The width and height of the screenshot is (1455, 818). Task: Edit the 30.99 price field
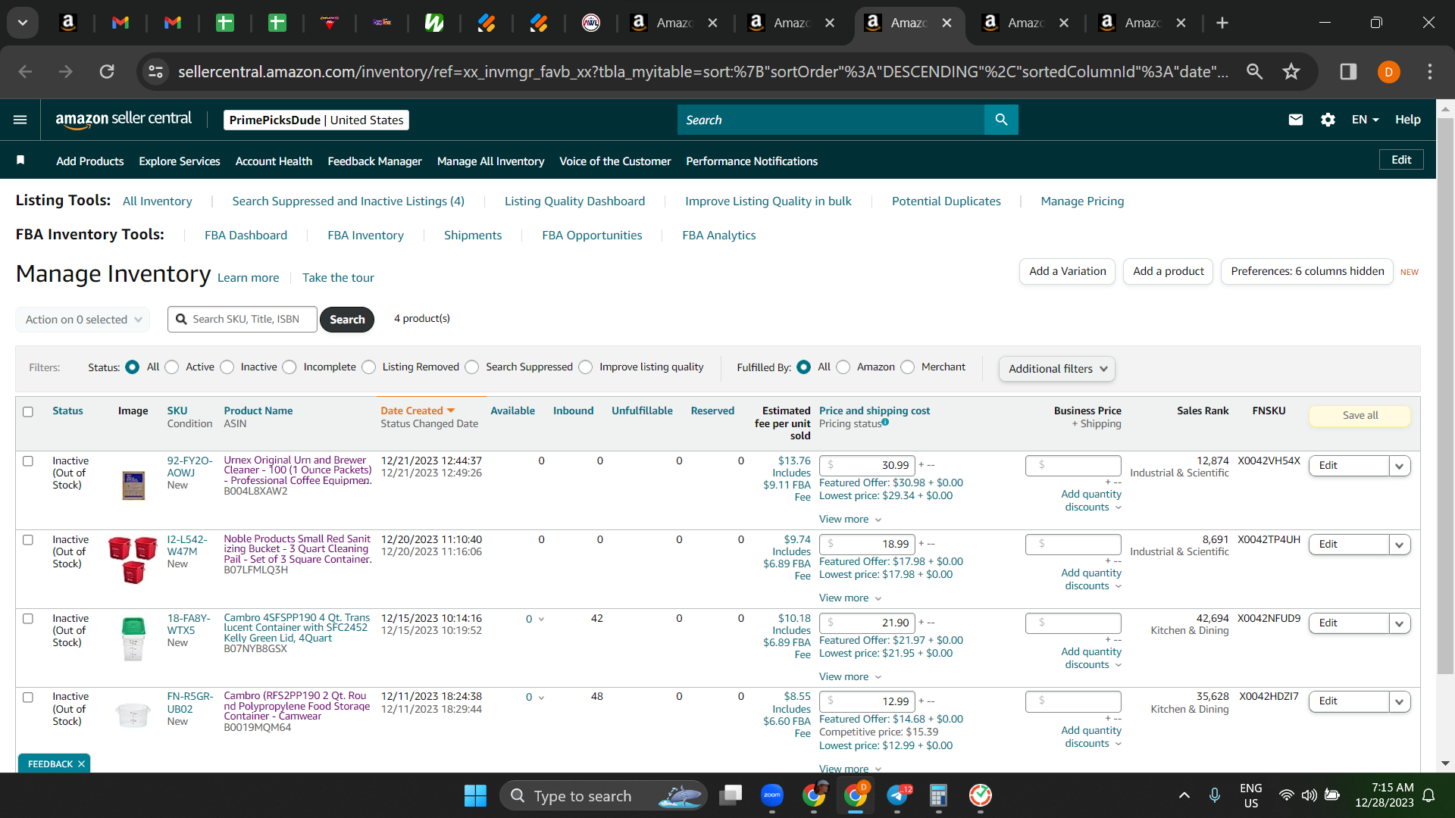coord(867,465)
